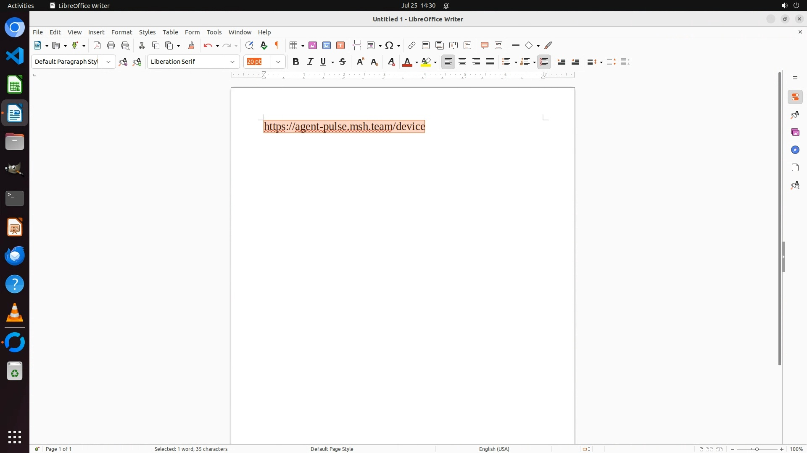Insert a hyperlink using the link icon
Image resolution: width=807 pixels, height=453 pixels.
click(412, 45)
